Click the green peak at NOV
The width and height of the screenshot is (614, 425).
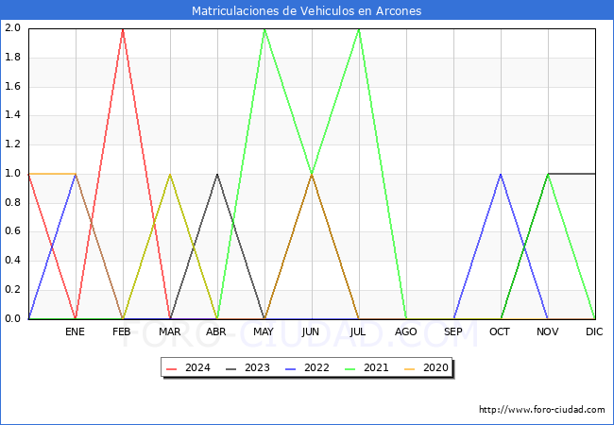pyautogui.click(x=548, y=175)
